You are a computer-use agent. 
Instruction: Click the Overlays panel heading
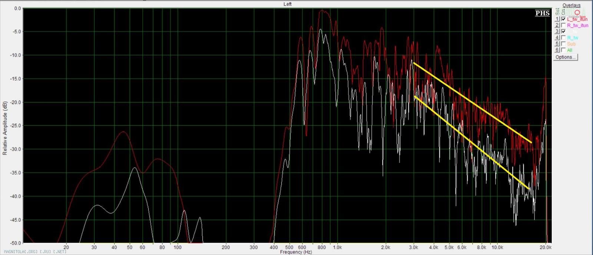(571, 5)
